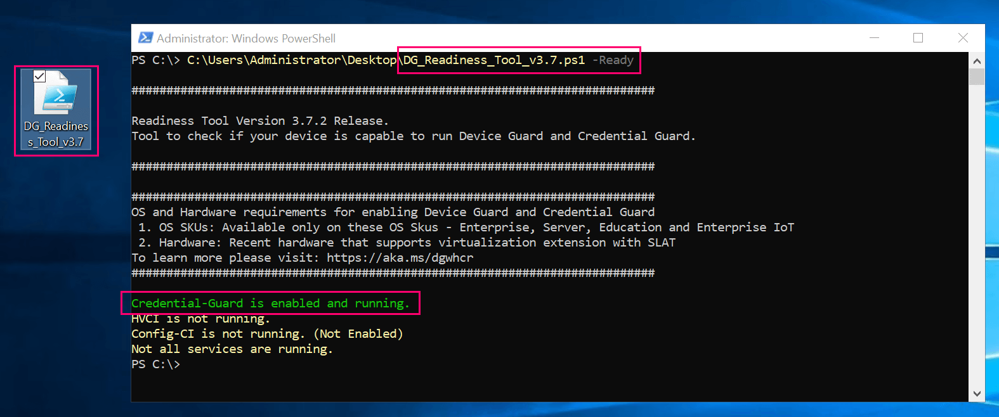The width and height of the screenshot is (999, 417).
Task: Click the final 'PS C:\>' prompt
Action: click(x=156, y=364)
